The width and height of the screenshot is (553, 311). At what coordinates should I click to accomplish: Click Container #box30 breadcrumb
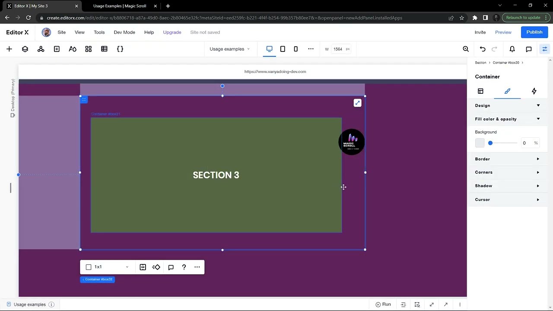(x=506, y=63)
